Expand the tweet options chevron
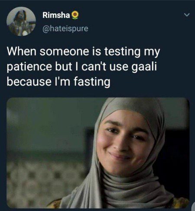Image resolution: width=195 pixels, height=211 pixels. pos(187,15)
